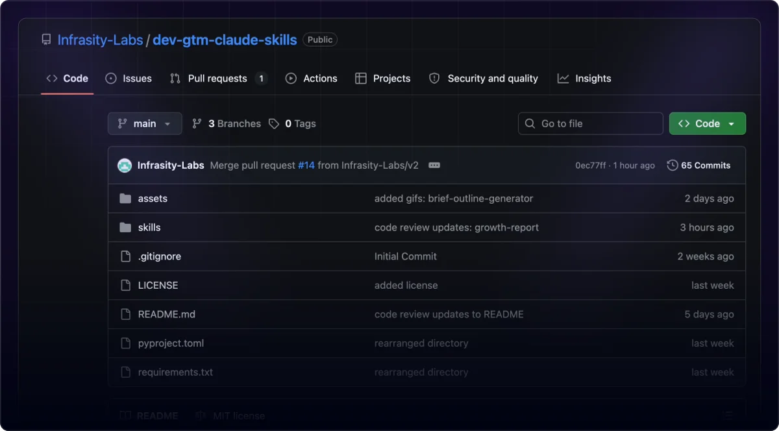Click the pull requests counter badge showing 1
The width and height of the screenshot is (779, 431).
[261, 79]
